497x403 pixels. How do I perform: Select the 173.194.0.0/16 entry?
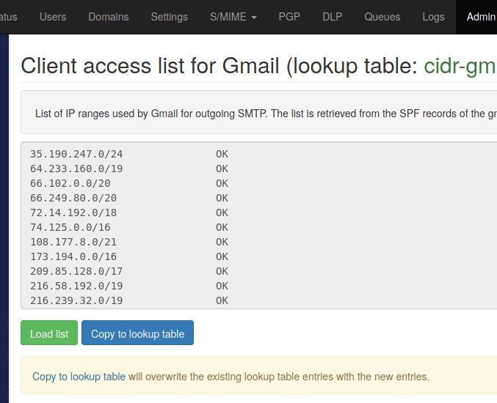click(x=73, y=256)
